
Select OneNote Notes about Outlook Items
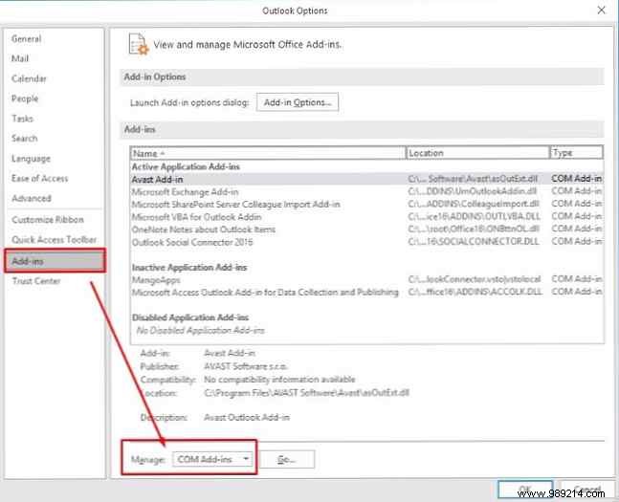click(x=203, y=229)
